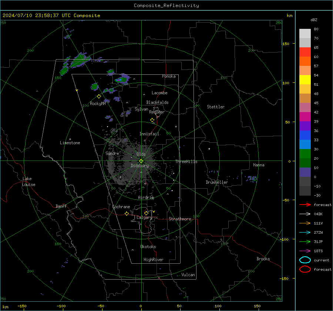Click the Lacombe city label
This screenshot has height=311, width=333.
(x=159, y=93)
